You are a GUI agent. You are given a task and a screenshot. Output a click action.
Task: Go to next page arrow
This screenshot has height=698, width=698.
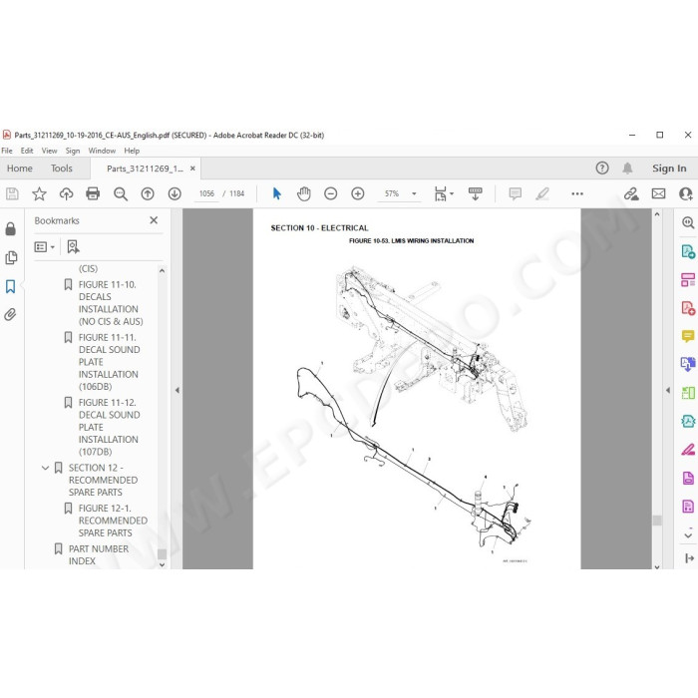pyautogui.click(x=174, y=193)
